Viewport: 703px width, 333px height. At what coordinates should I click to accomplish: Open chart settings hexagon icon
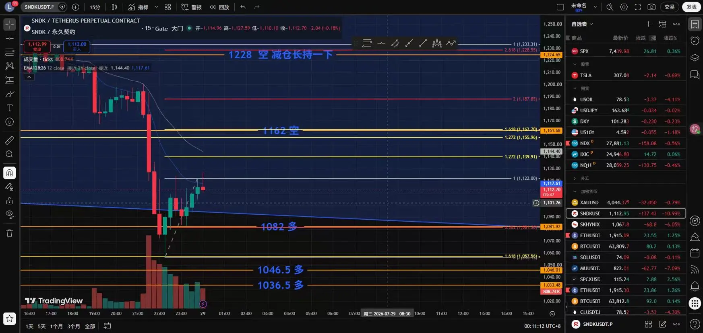coord(624,7)
